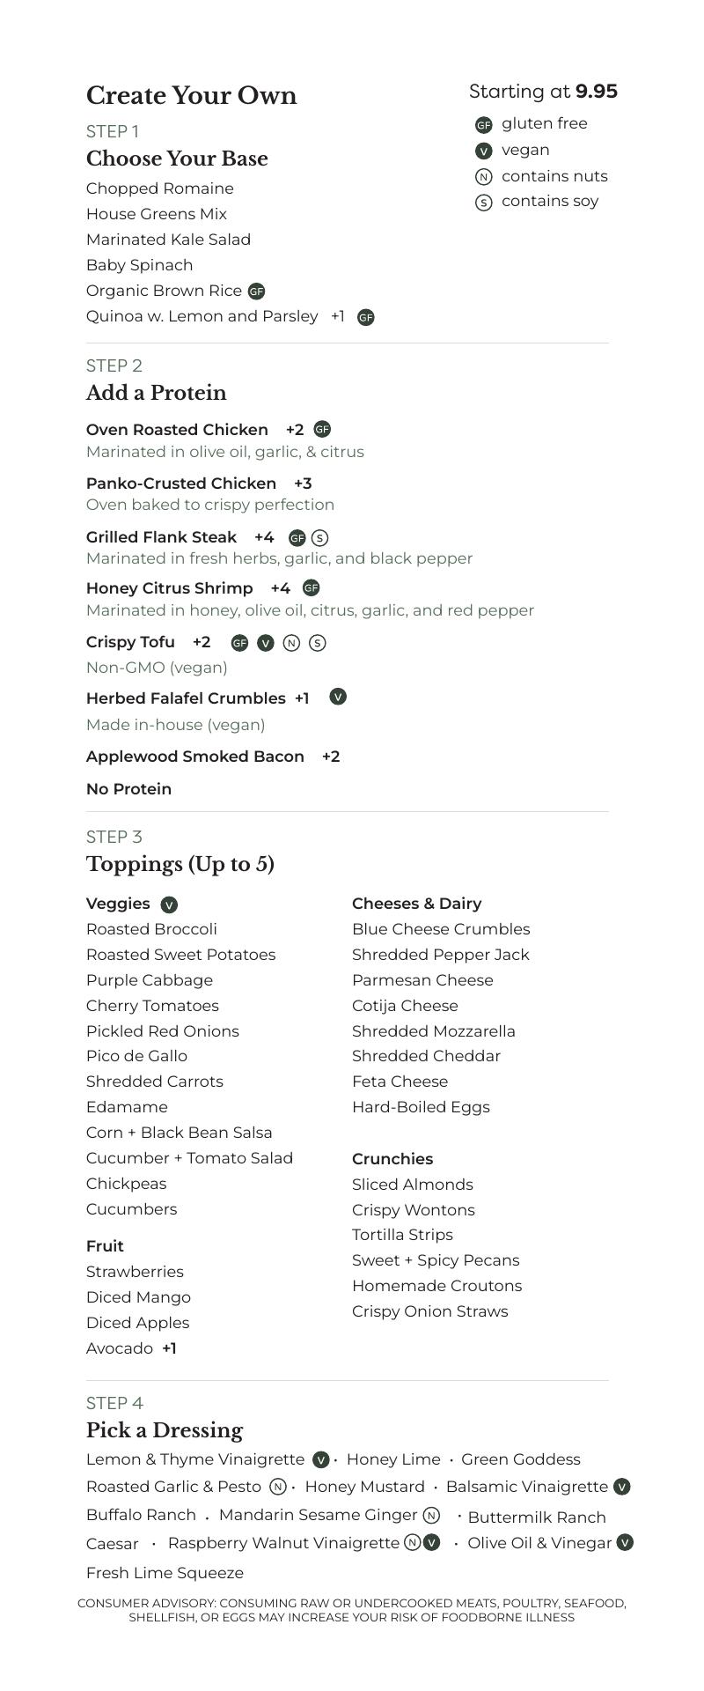
Task: Click the GF badge beside Honey Citrus Shrimp
Action: (x=311, y=587)
